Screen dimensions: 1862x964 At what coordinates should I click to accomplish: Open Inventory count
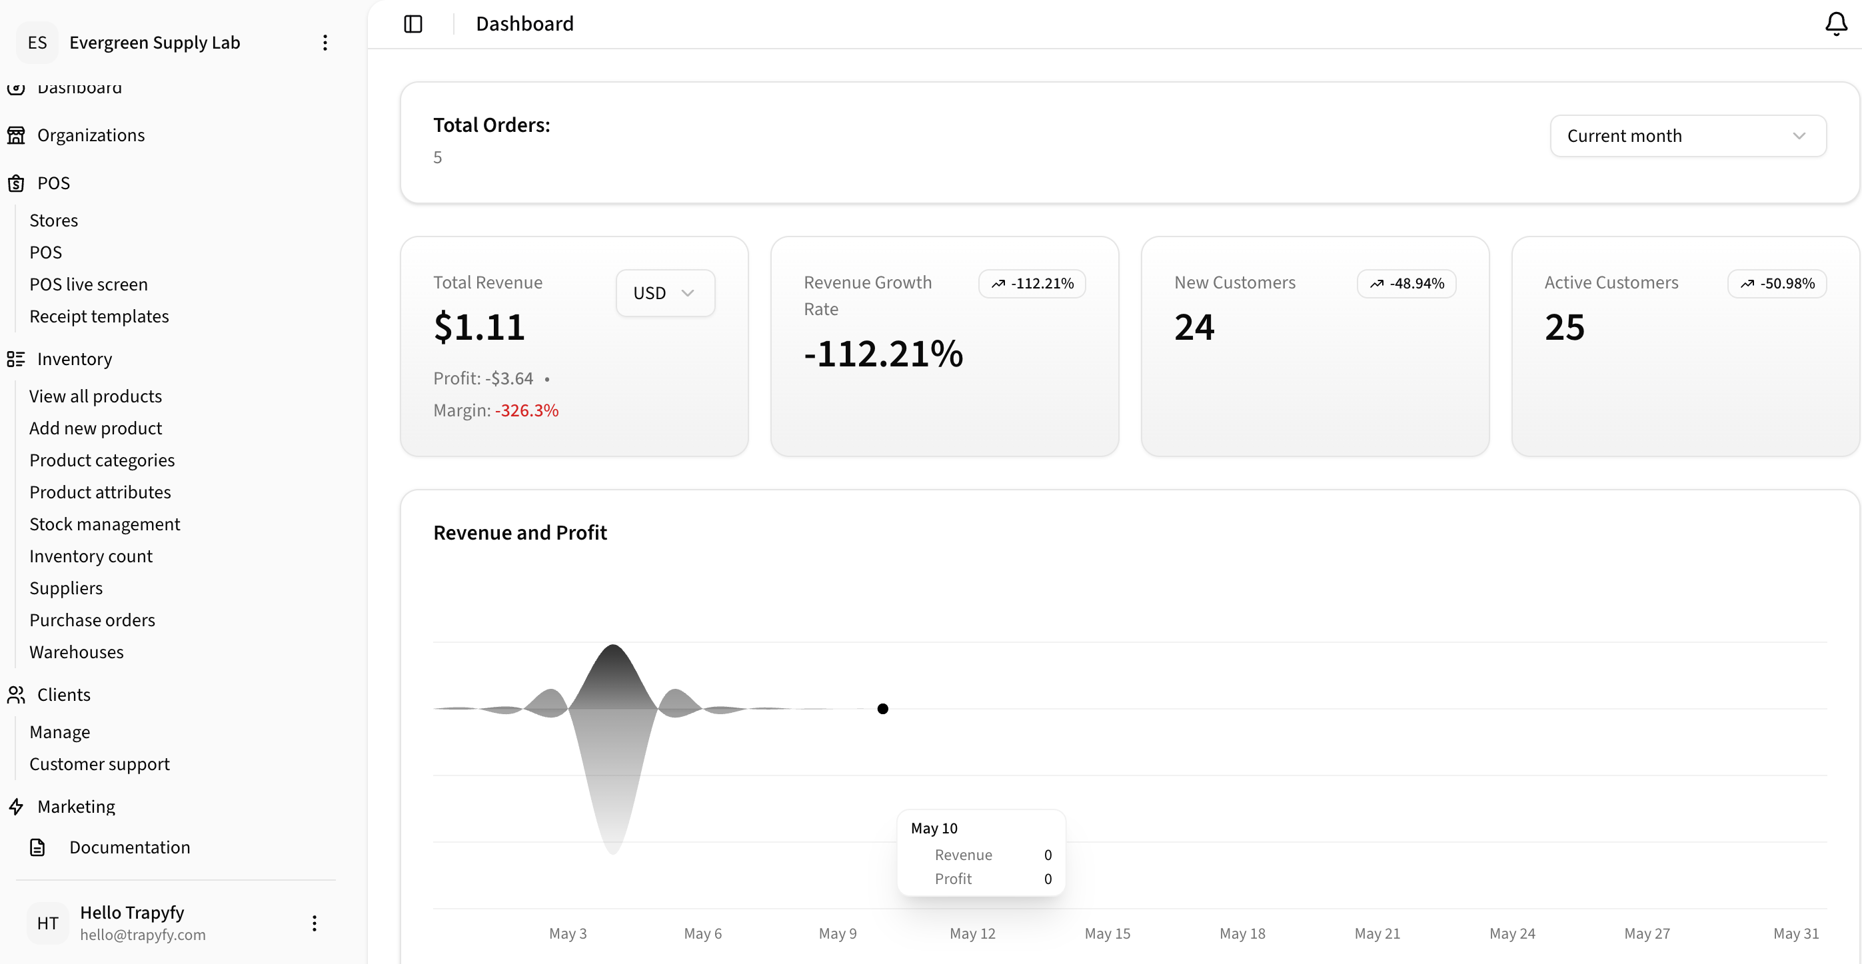click(91, 556)
